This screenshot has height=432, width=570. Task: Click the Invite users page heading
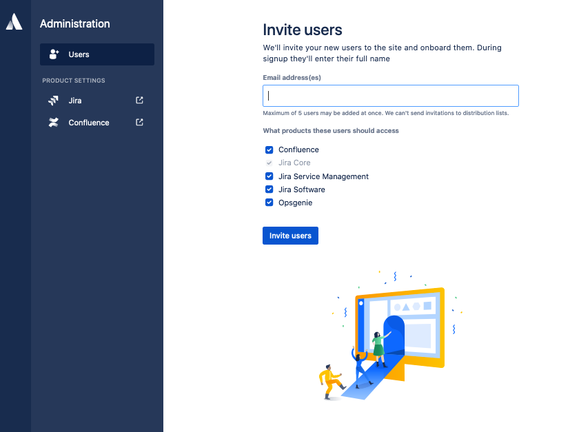click(303, 30)
